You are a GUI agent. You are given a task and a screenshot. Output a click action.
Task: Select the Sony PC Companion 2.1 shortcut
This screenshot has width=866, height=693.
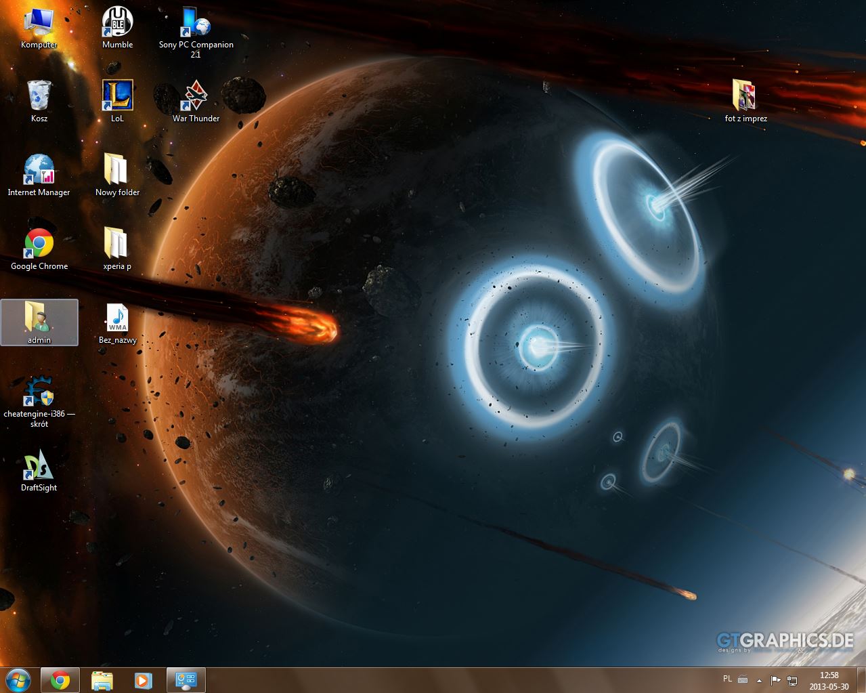[196, 32]
